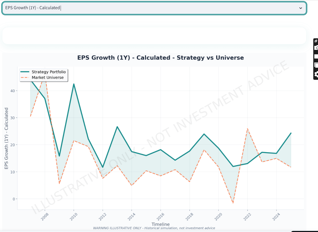Click the camera screenshot icon in side toolbar
The image size is (318, 232).
pos(316,48)
